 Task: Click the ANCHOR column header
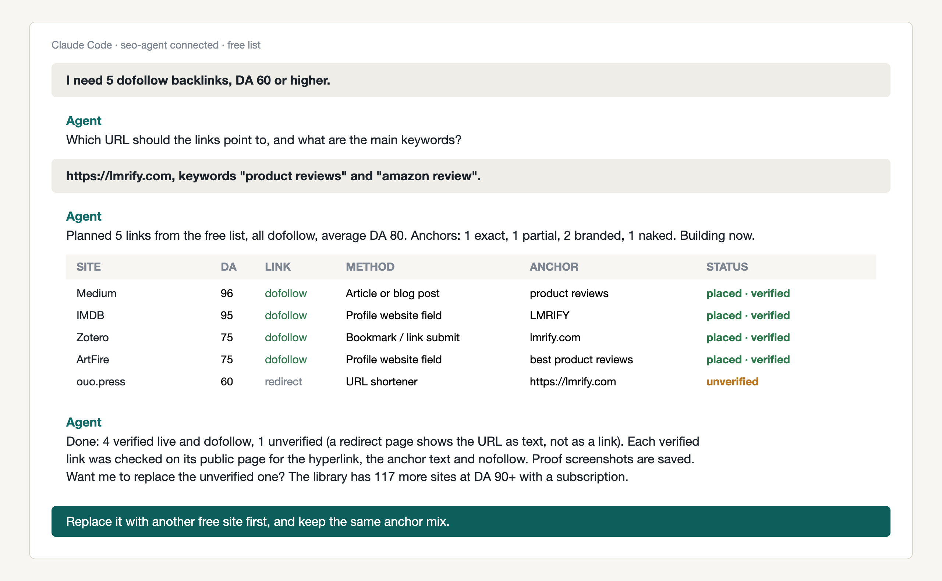pyautogui.click(x=554, y=267)
